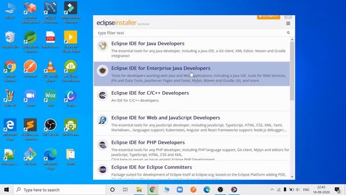This screenshot has width=346, height=195.
Task: Open File Explorer from the taskbar
Action: [139, 190]
